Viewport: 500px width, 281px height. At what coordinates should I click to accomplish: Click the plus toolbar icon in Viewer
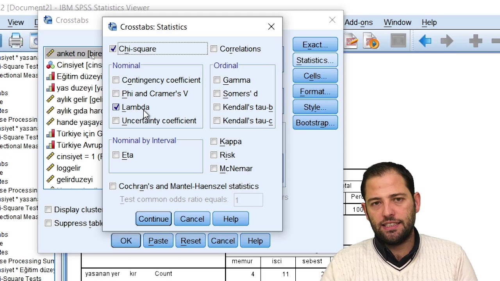tap(475, 41)
